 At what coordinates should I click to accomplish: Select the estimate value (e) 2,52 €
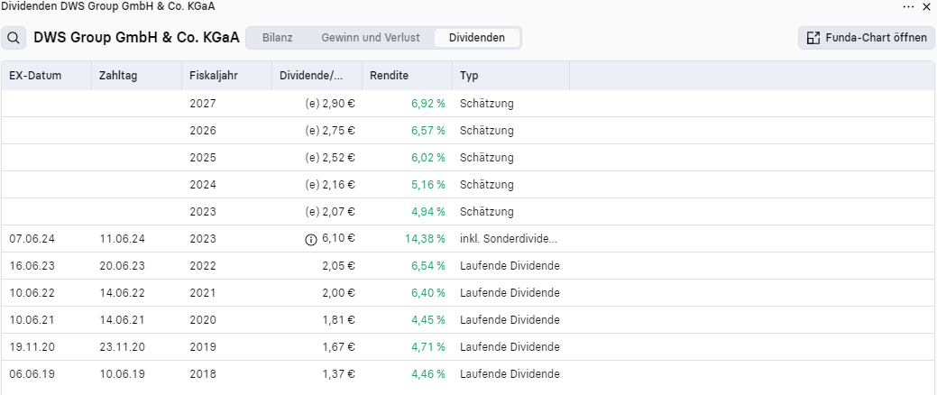click(330, 158)
